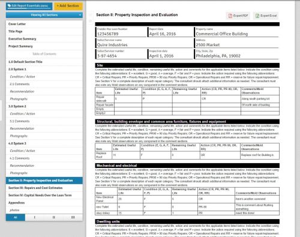
Task: Open Photographs under 3.0 System 2
Action: click(44, 136)
